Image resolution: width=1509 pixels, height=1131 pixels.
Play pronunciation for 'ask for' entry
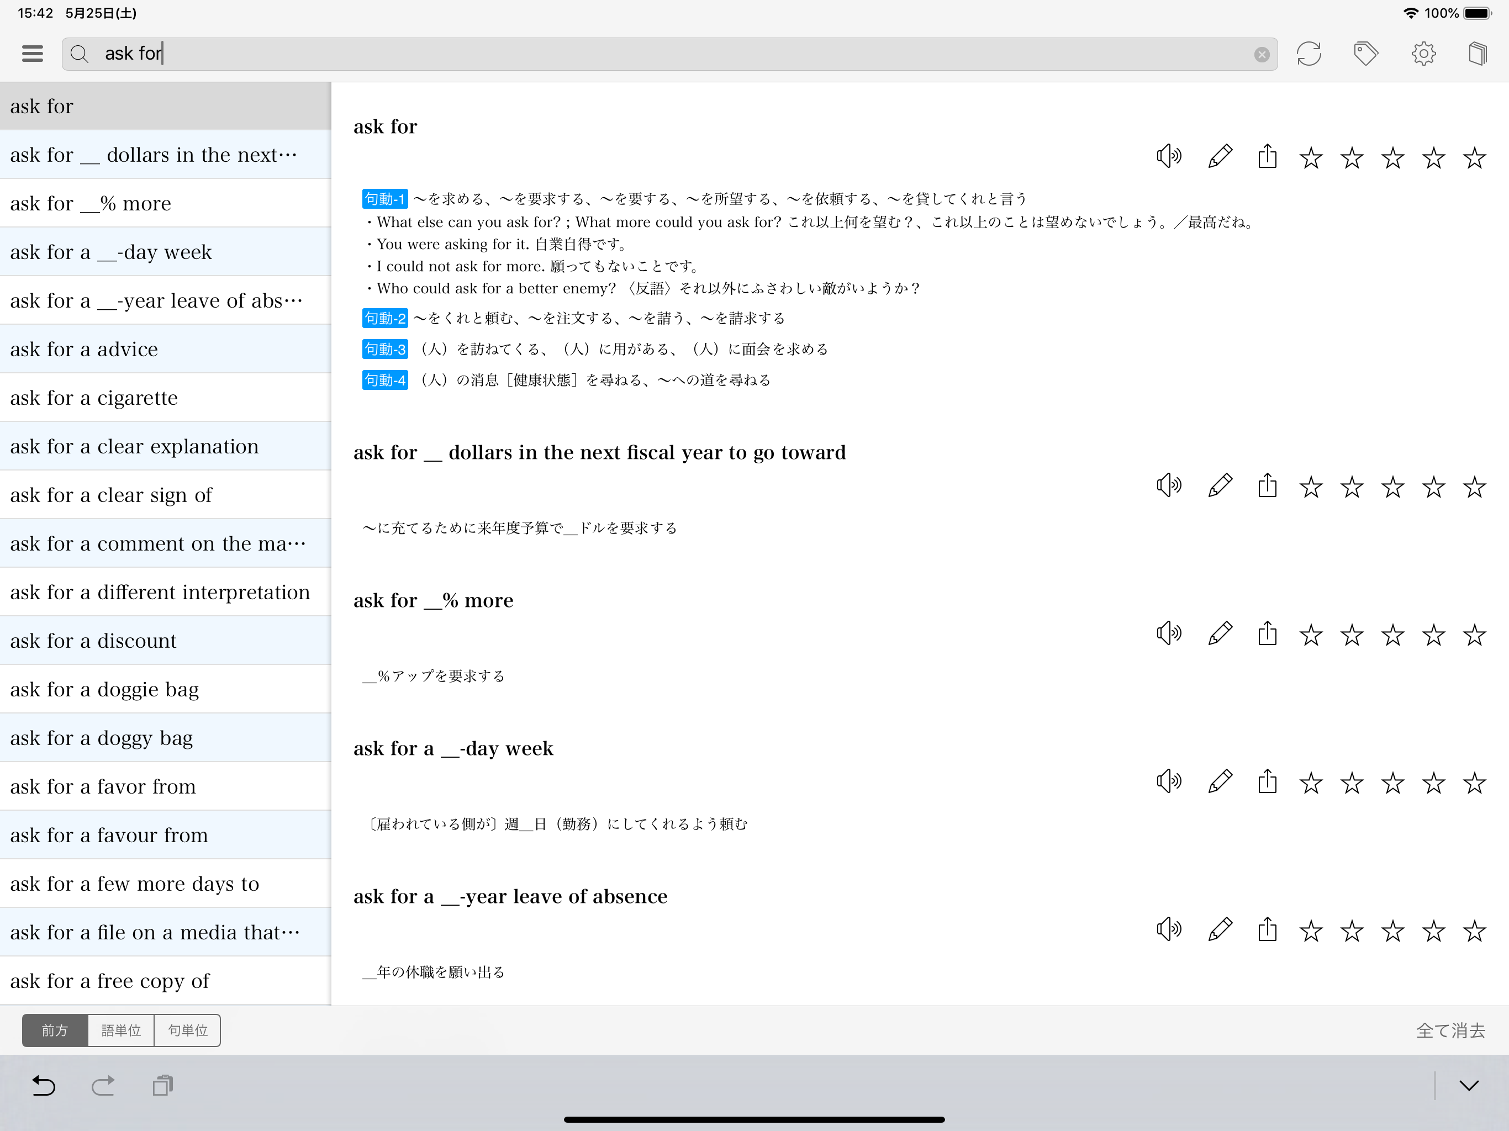click(1169, 156)
